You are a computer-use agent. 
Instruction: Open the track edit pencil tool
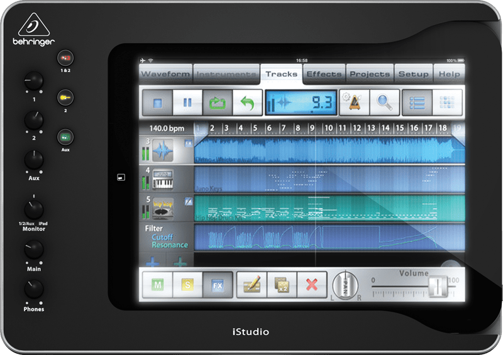tap(251, 285)
